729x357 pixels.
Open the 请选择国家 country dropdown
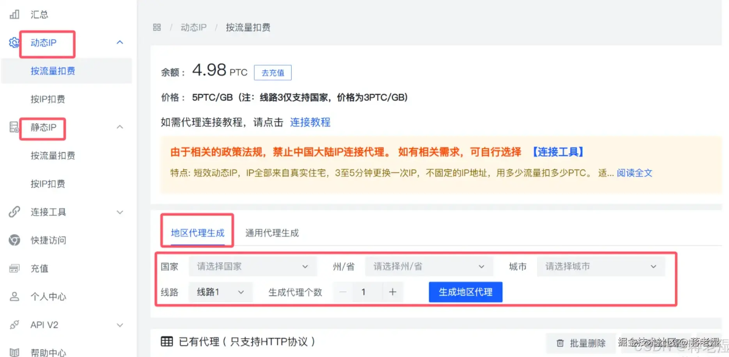[x=253, y=266]
